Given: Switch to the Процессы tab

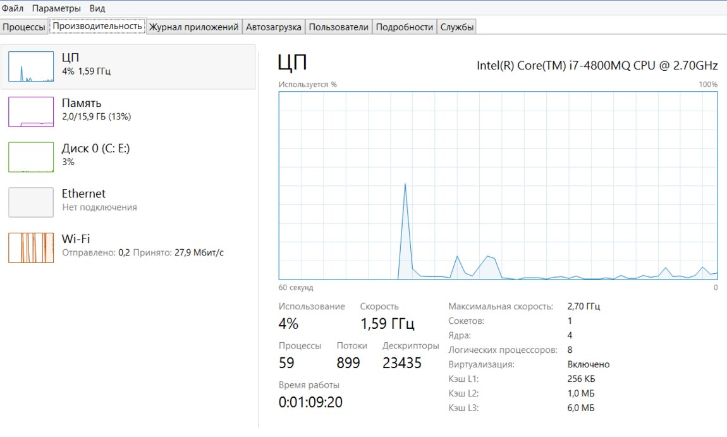Looking at the screenshot, I should point(24,27).
